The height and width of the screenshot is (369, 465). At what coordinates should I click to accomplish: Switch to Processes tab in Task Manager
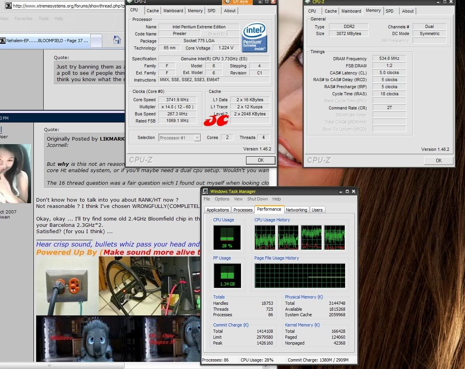[x=243, y=210]
